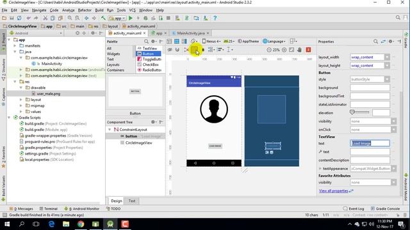
Task: Open the Android project view dropdown
Action: pyautogui.click(x=36, y=33)
